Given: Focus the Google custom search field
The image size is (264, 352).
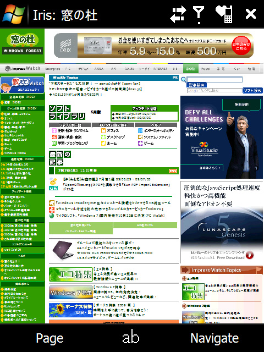Looking at the screenshot, I should click(x=215, y=90).
